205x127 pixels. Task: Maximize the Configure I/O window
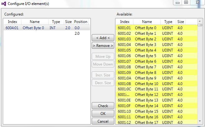(x=186, y=2)
